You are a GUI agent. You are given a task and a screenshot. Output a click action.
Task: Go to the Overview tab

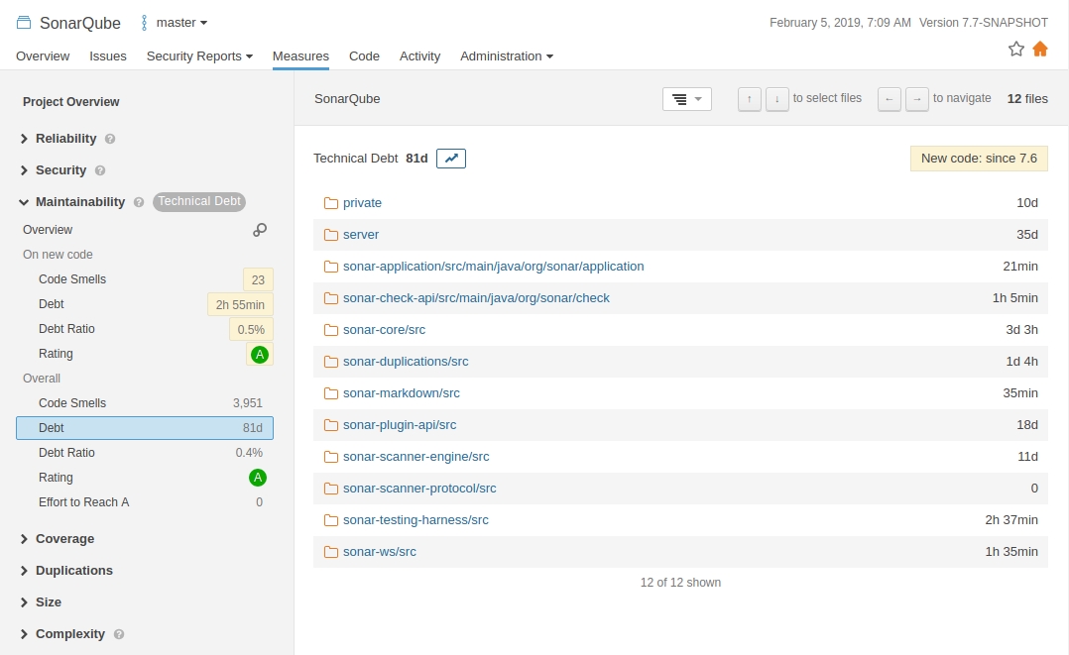tap(43, 55)
